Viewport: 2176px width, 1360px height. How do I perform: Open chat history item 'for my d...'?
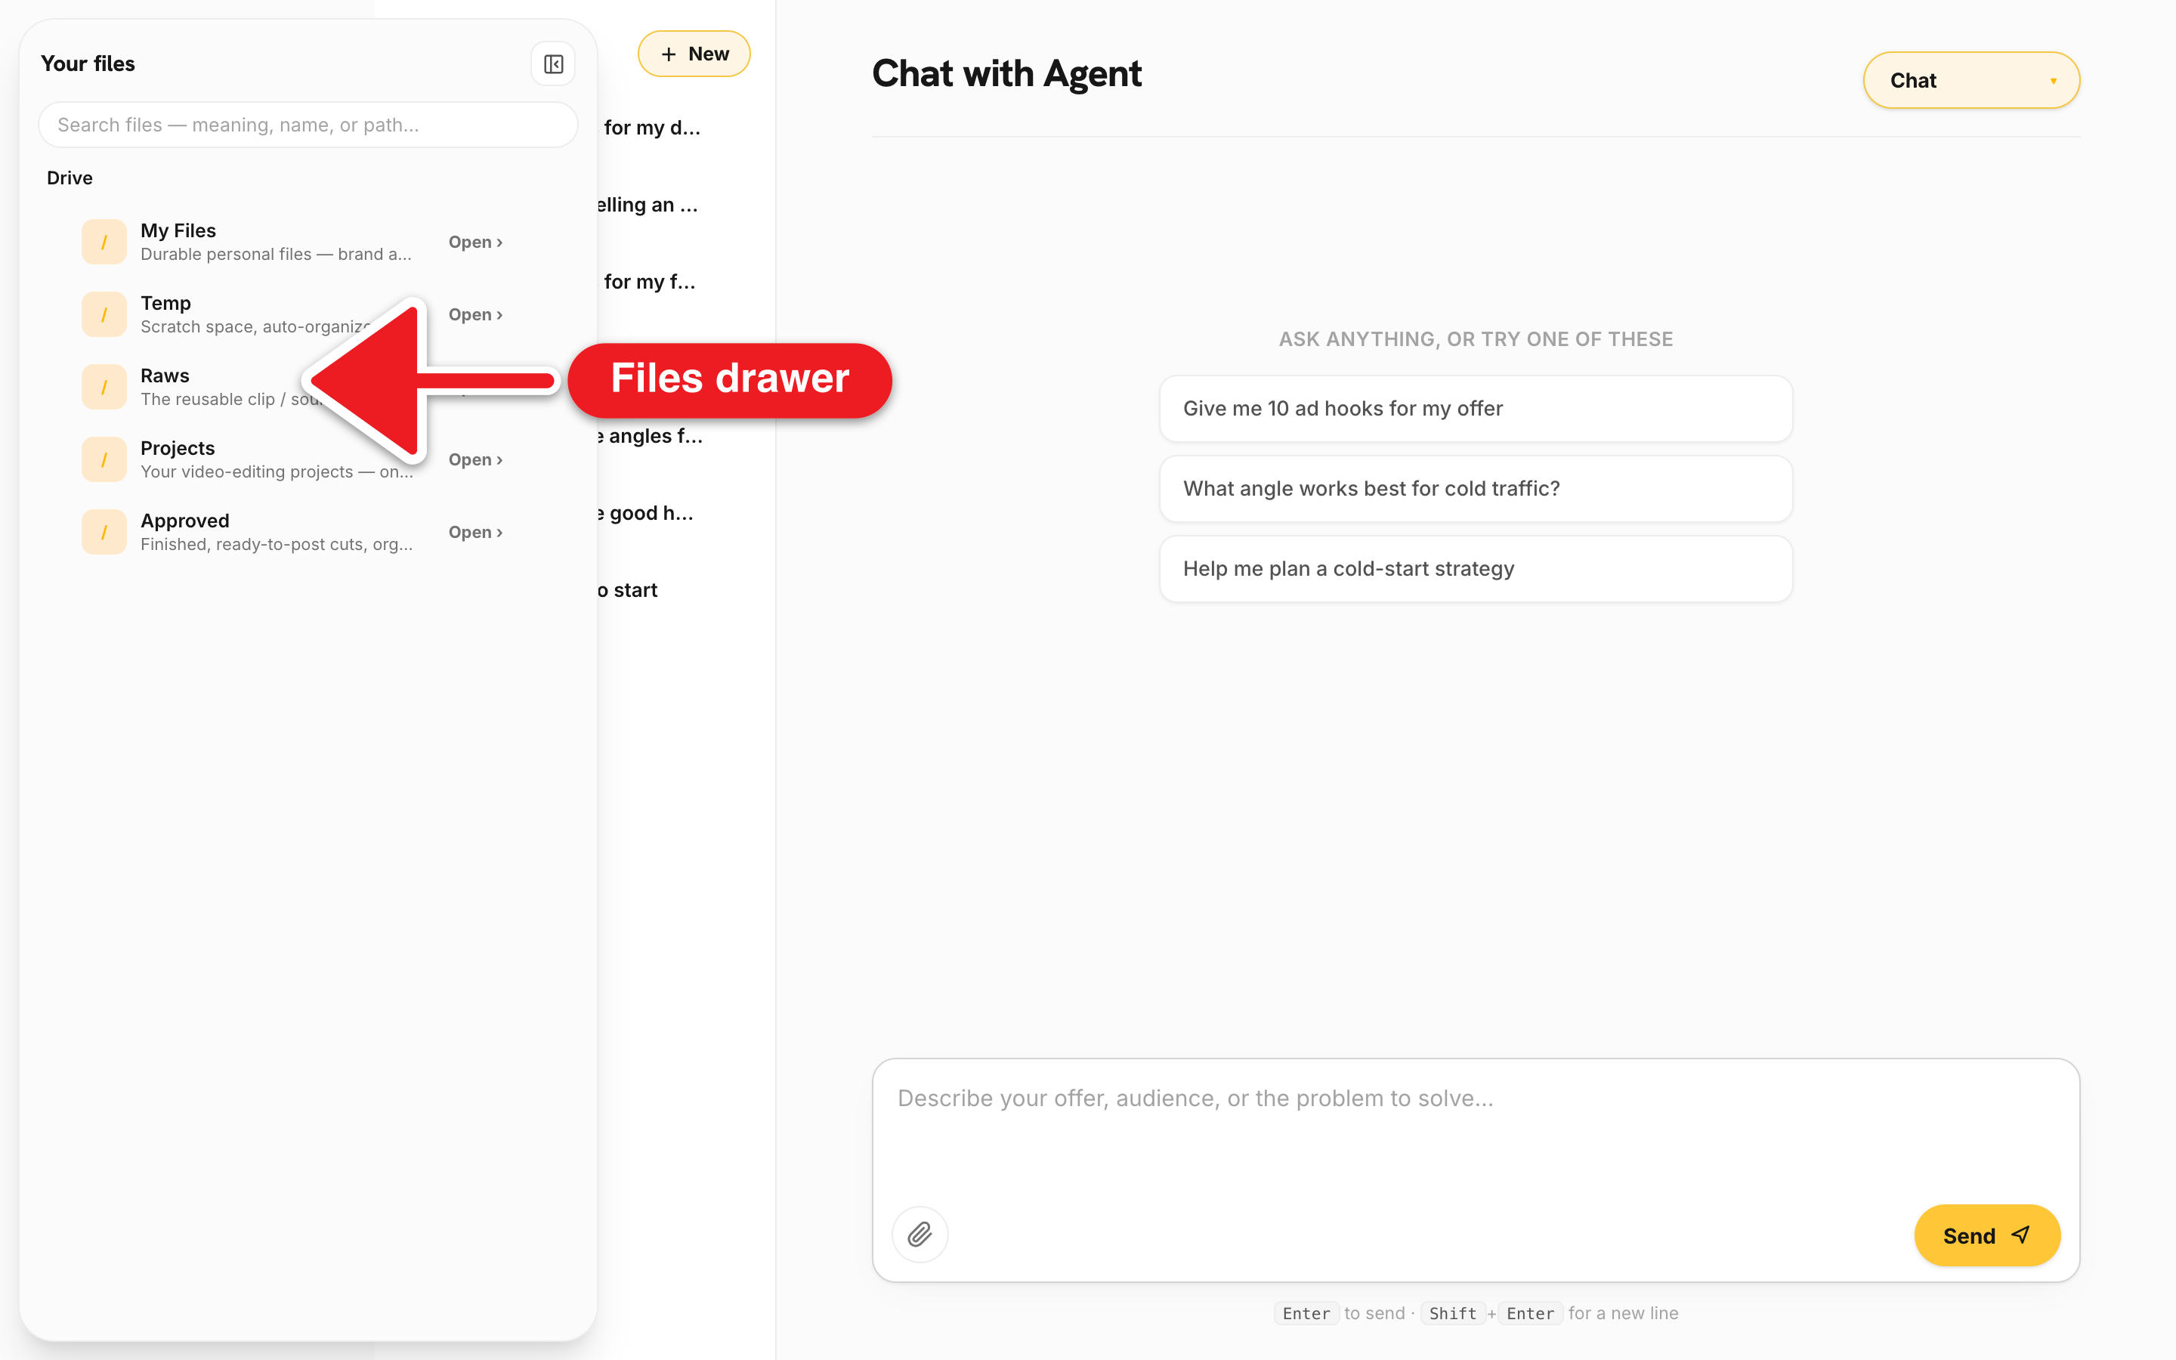(652, 128)
